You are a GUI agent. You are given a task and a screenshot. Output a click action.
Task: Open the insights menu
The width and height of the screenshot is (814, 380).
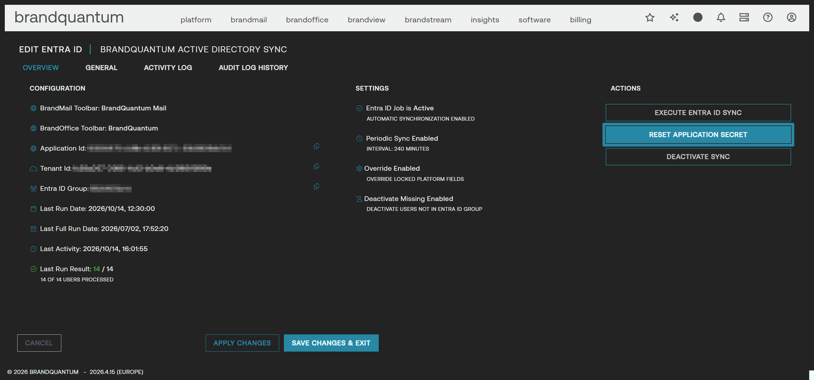coord(485,20)
